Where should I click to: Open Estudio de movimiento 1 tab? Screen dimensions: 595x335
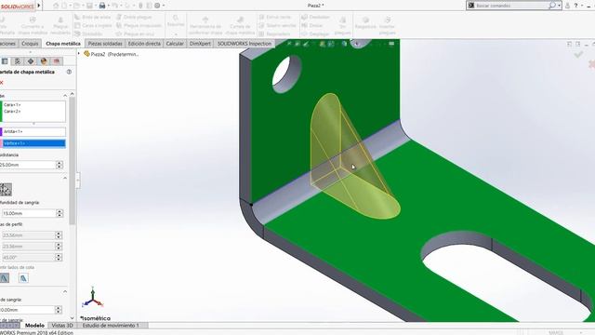click(x=111, y=326)
